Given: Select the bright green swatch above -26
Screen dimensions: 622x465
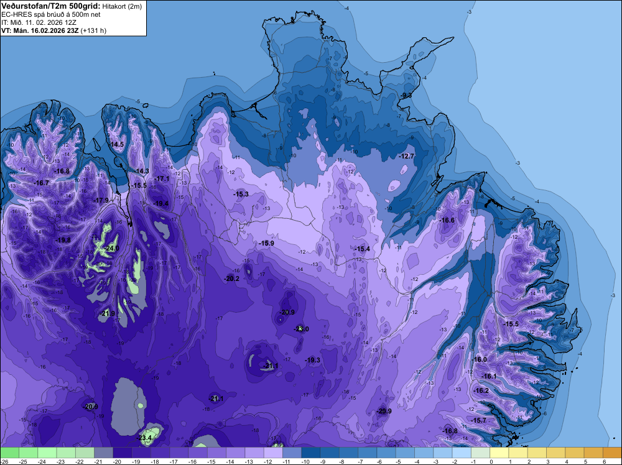Looking at the screenshot, I should pos(9,453).
